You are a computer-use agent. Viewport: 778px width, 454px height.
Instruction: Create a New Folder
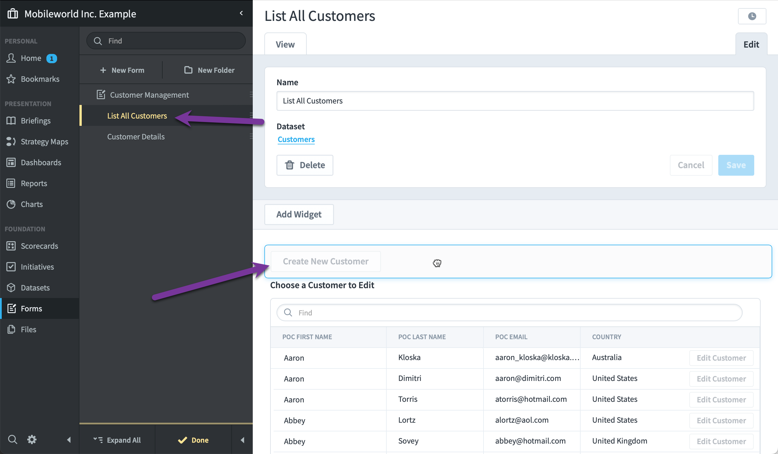(209, 70)
